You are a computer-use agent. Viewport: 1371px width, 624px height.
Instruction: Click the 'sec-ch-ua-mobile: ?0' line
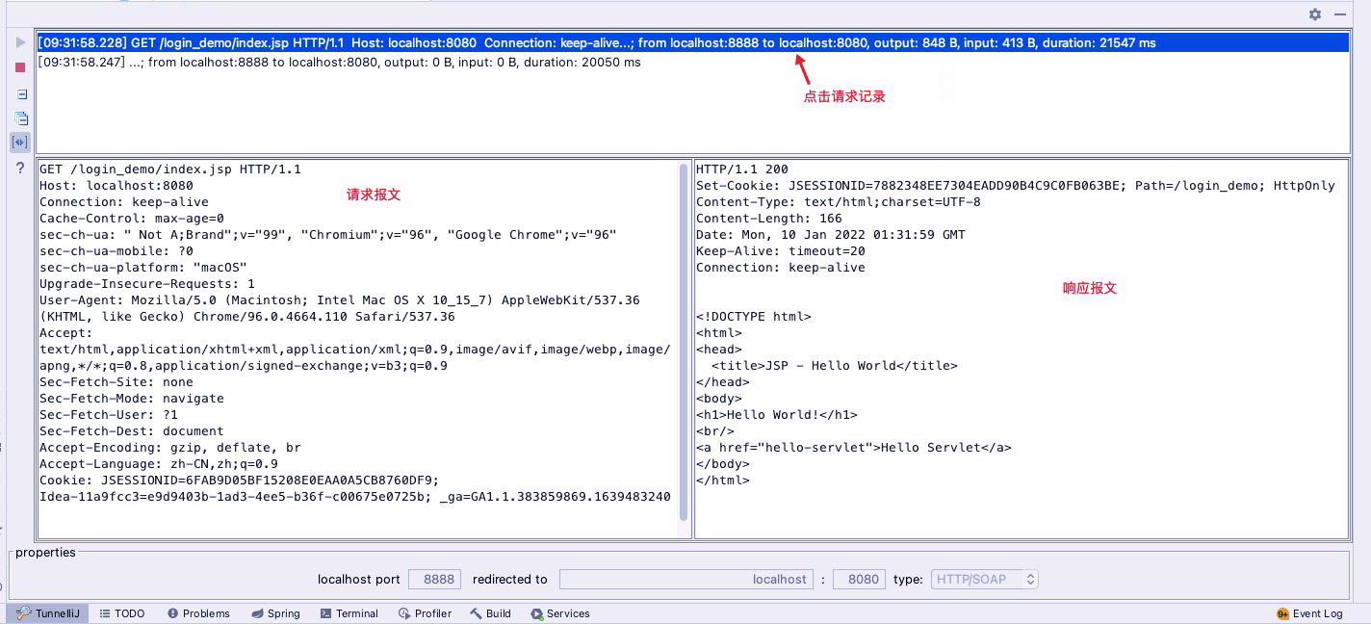(x=116, y=251)
